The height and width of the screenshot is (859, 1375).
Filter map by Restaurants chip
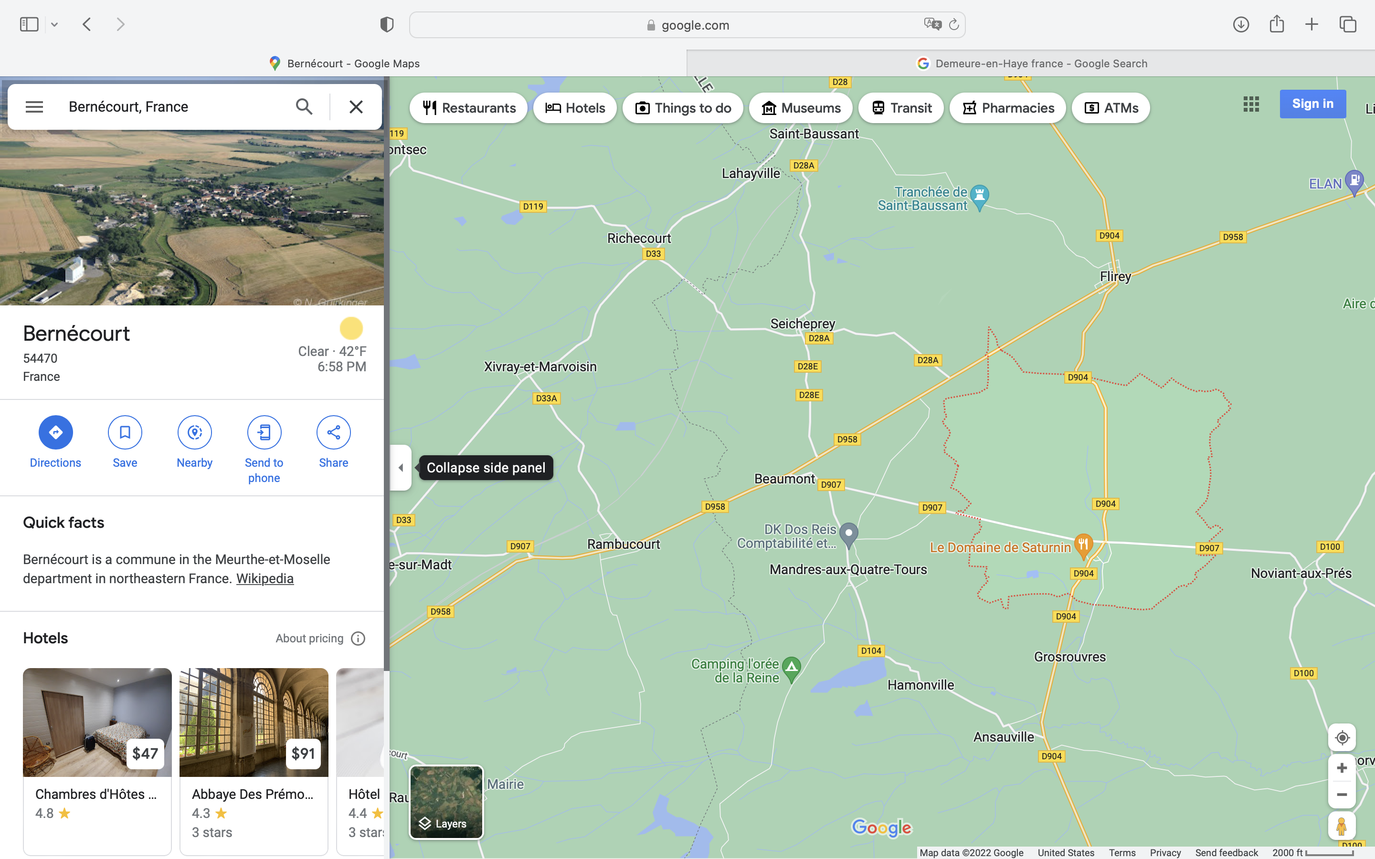469,108
